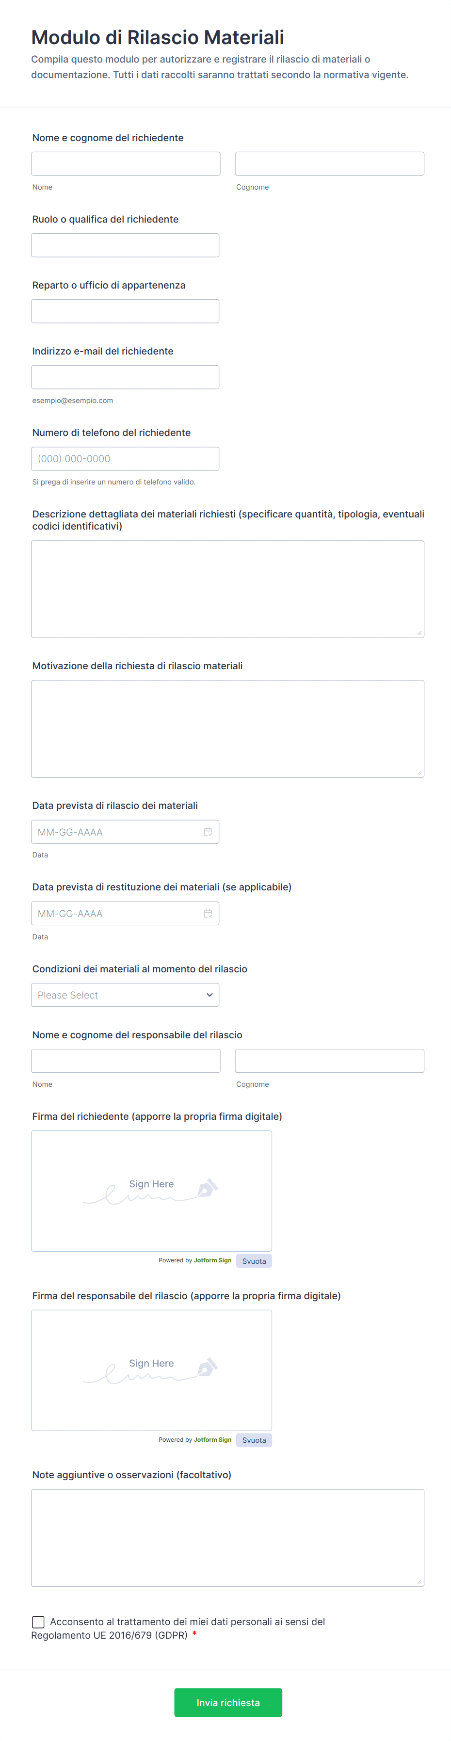
Task: Focus the requester first name field
Action: point(126,163)
